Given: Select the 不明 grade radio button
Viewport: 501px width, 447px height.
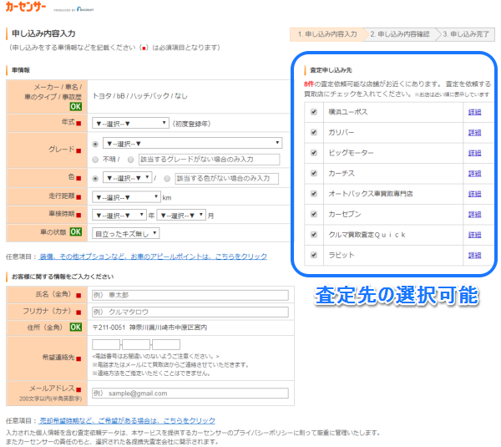Looking at the screenshot, I should [x=95, y=160].
